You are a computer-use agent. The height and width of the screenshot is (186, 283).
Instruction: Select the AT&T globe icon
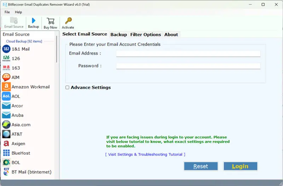pos(6,134)
